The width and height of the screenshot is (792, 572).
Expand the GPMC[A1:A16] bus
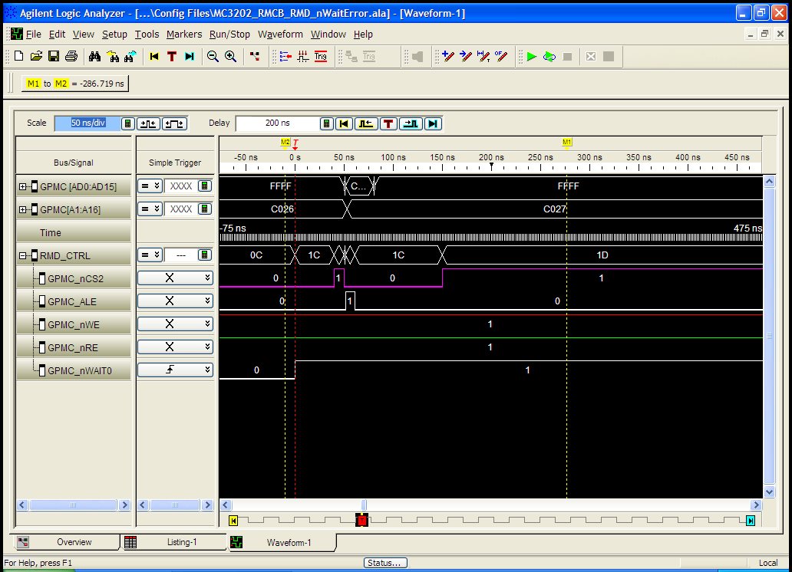(x=23, y=209)
